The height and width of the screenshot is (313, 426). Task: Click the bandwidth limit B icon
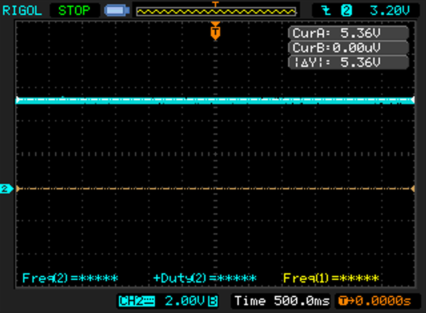pyautogui.click(x=213, y=301)
